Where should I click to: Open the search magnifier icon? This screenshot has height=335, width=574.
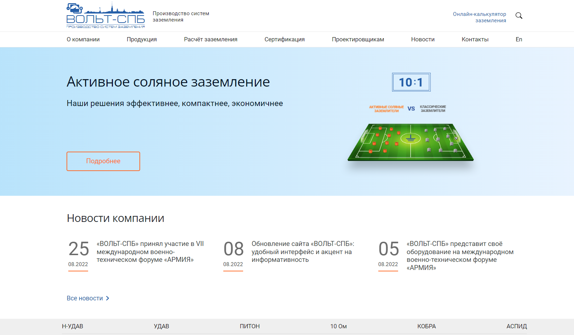coord(519,16)
